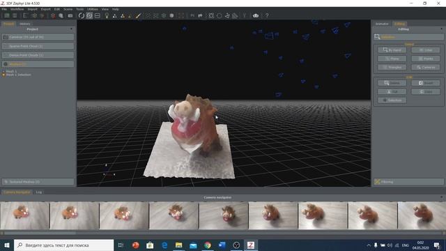Select the rightmost camera thumbnail
Viewport: 446px width, 251px height.
tap(422, 215)
